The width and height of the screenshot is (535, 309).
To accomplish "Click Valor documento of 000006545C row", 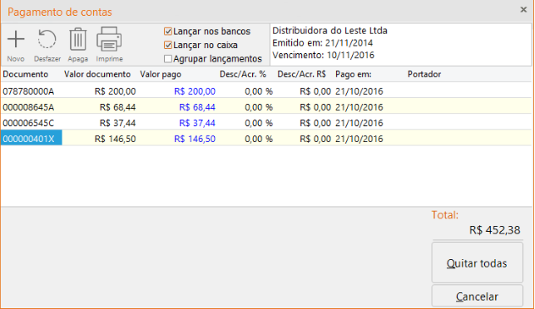I will [117, 123].
